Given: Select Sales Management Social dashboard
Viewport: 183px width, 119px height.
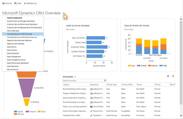Looking at the screenshot, I should (16, 60).
